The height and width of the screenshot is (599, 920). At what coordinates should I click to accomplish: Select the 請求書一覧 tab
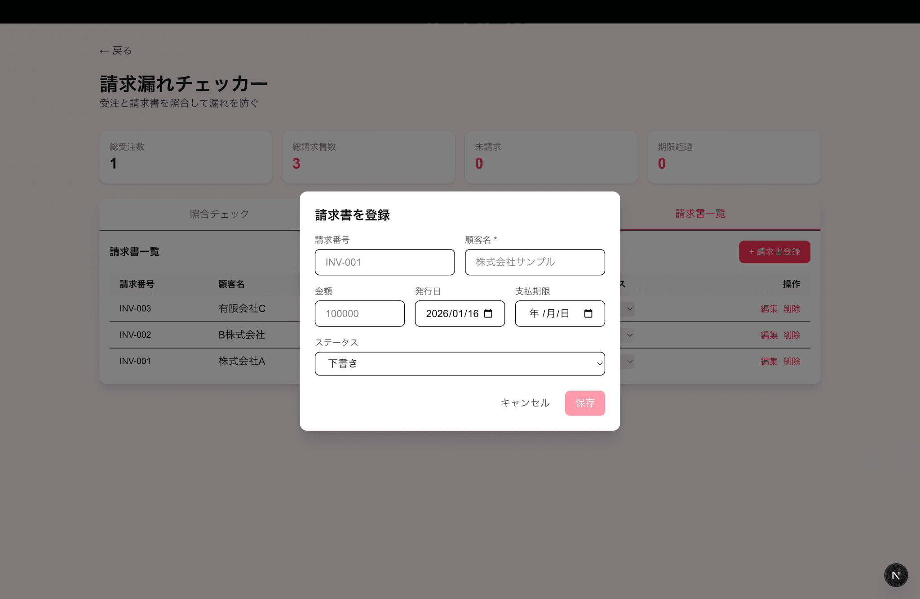click(700, 214)
